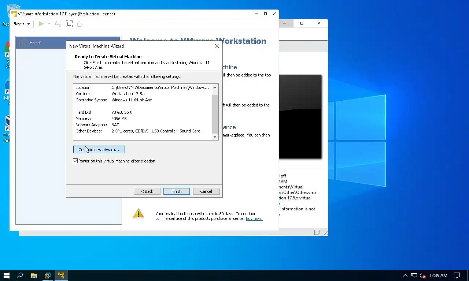Click the green Power On play icon
Screen dimensions: 469x281
[41, 24]
